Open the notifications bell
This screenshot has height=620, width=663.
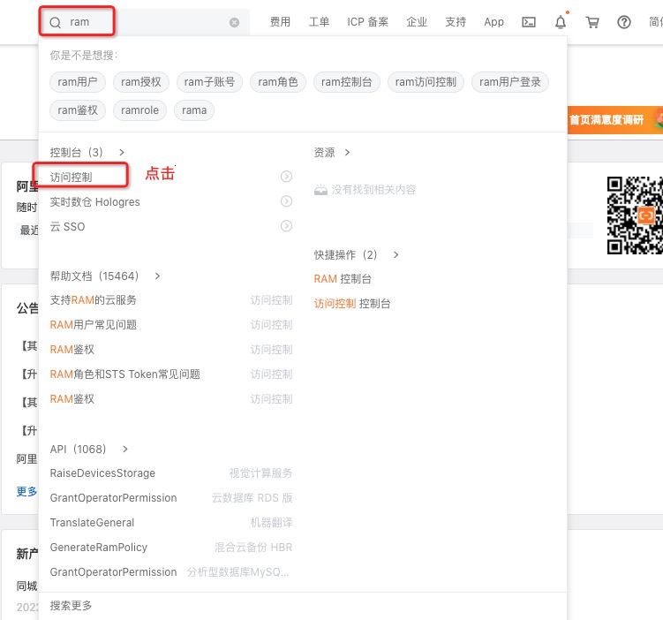pos(561,22)
